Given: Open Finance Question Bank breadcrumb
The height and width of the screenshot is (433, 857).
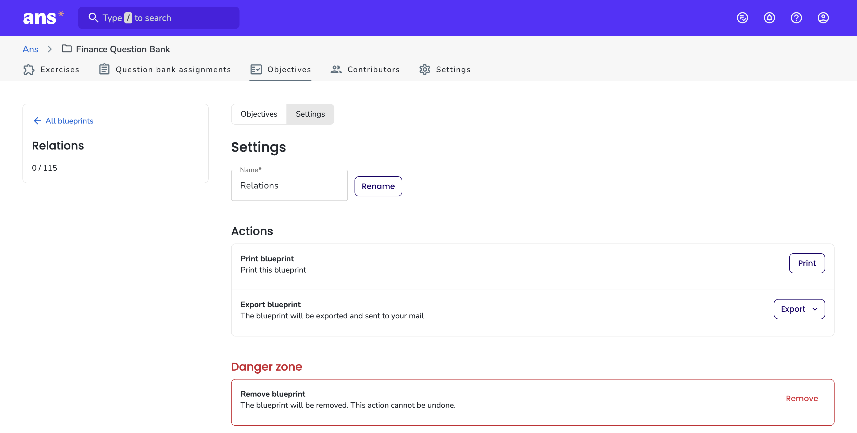Looking at the screenshot, I should [x=123, y=49].
